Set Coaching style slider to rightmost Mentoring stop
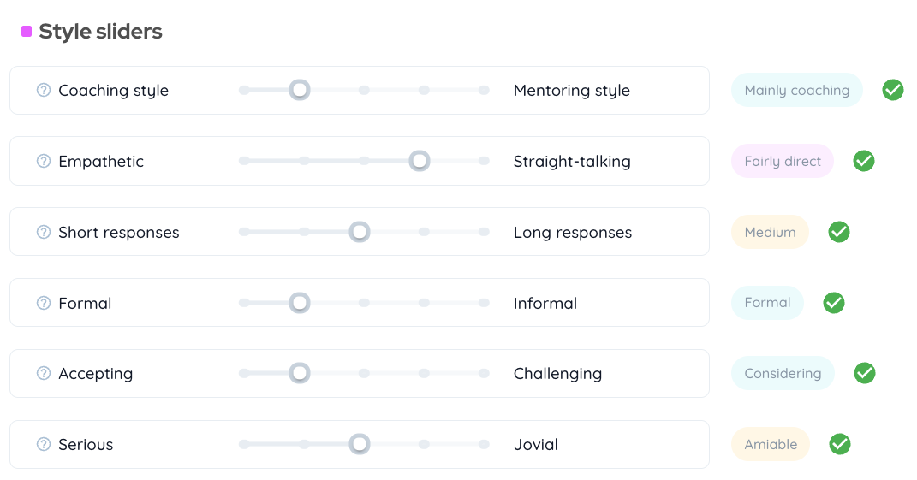 tap(484, 90)
